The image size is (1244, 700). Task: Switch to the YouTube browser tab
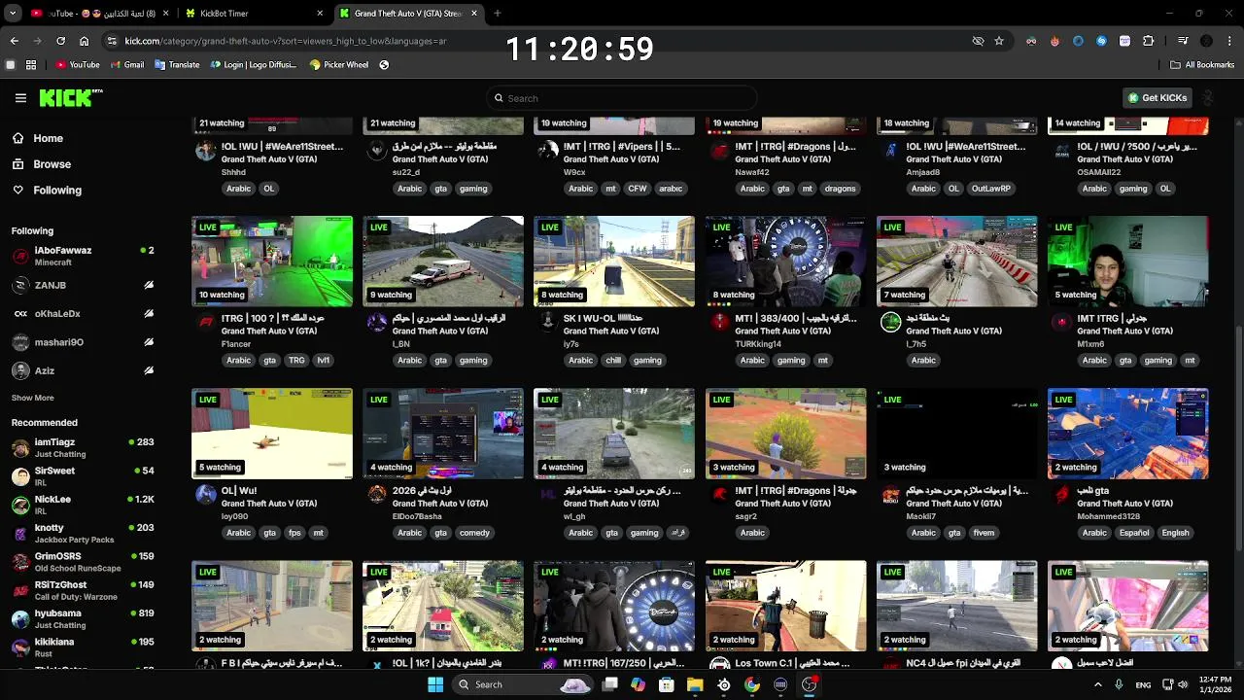(99, 14)
